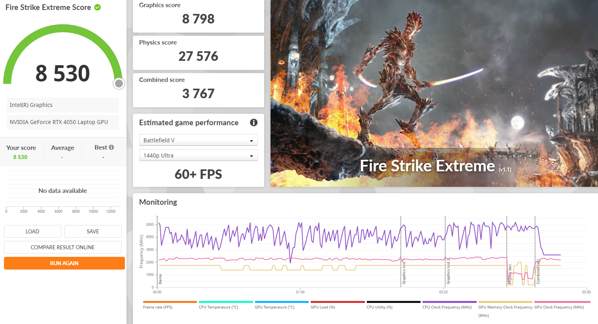Click the teal CPU Temperature color swatch
Image resolution: width=598 pixels, height=324 pixels.
[x=226, y=302]
